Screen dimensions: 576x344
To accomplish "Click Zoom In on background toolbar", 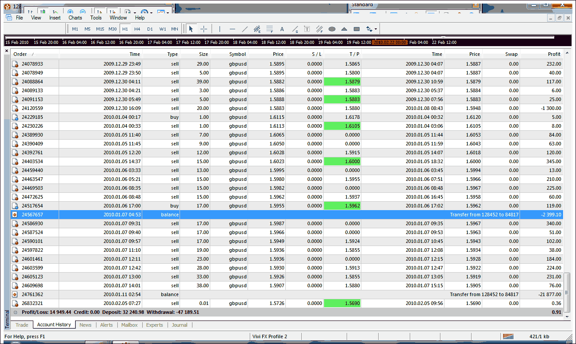I will tap(71, 12).
